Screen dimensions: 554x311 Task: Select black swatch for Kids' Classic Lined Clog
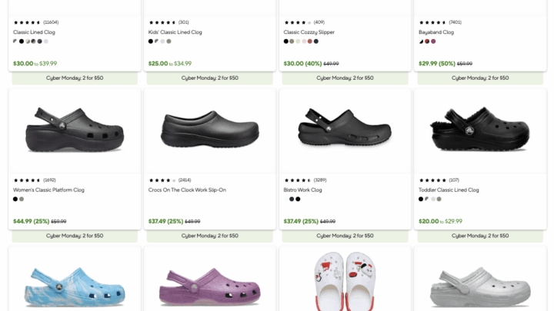[x=151, y=41]
